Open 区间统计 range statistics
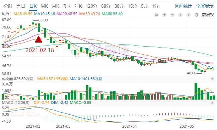 point(184,6)
